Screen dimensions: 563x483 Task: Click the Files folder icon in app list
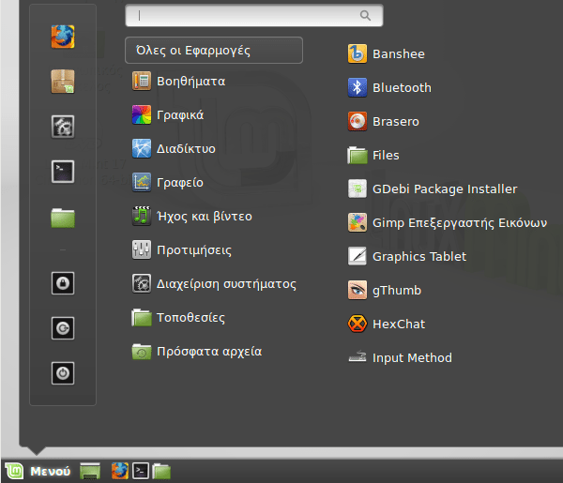(x=358, y=155)
